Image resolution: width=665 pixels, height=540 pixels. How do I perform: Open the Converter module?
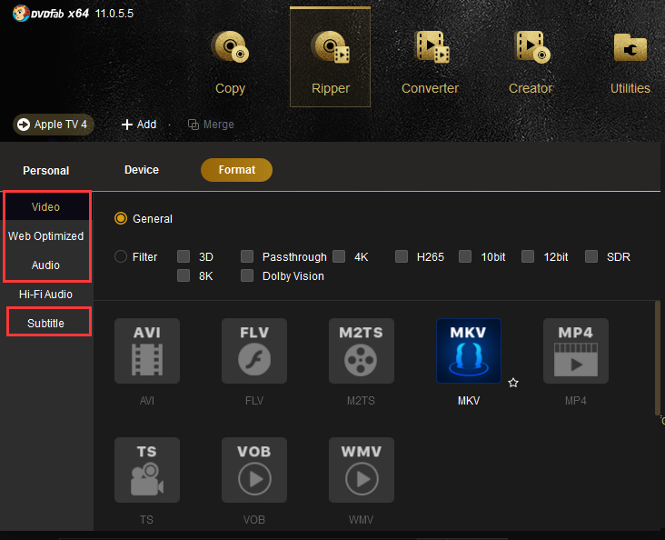[430, 63]
